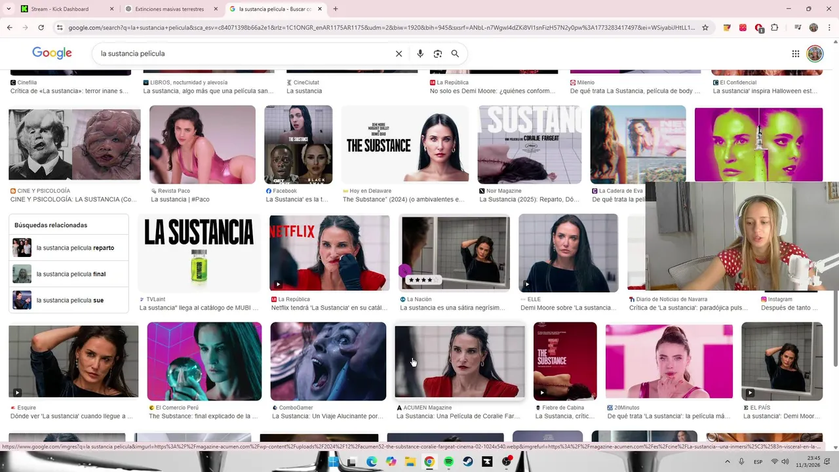Bookmark this page with the star icon
The height and width of the screenshot is (472, 839).
[x=705, y=28]
